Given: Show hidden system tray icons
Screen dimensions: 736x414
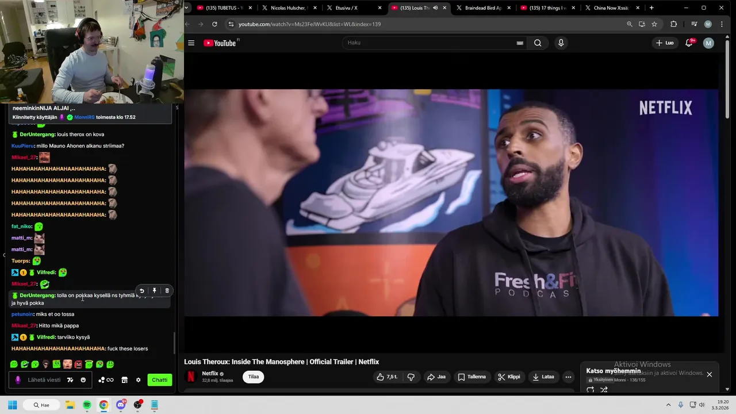Looking at the screenshot, I should 669,405.
